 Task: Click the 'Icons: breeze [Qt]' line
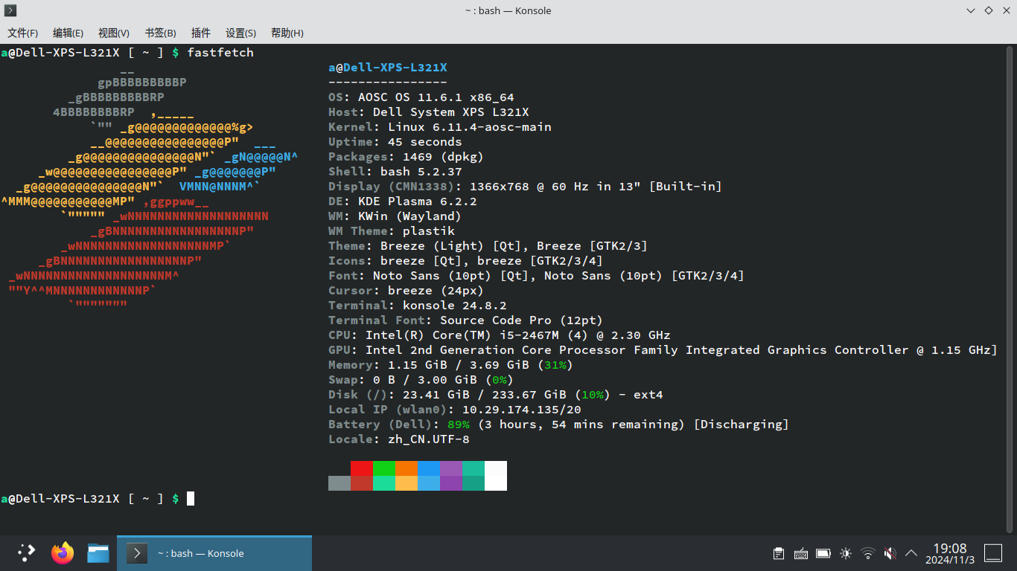(x=466, y=261)
